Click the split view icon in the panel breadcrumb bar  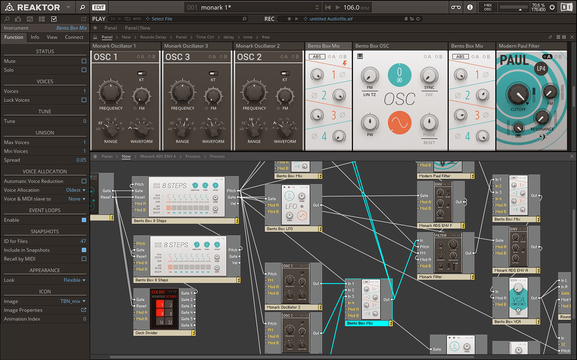click(564, 37)
